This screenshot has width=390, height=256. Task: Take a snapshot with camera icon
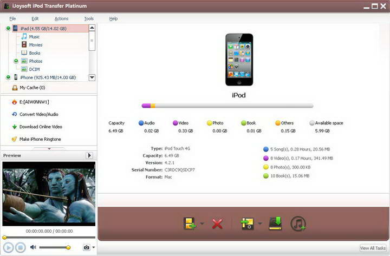click(x=86, y=247)
